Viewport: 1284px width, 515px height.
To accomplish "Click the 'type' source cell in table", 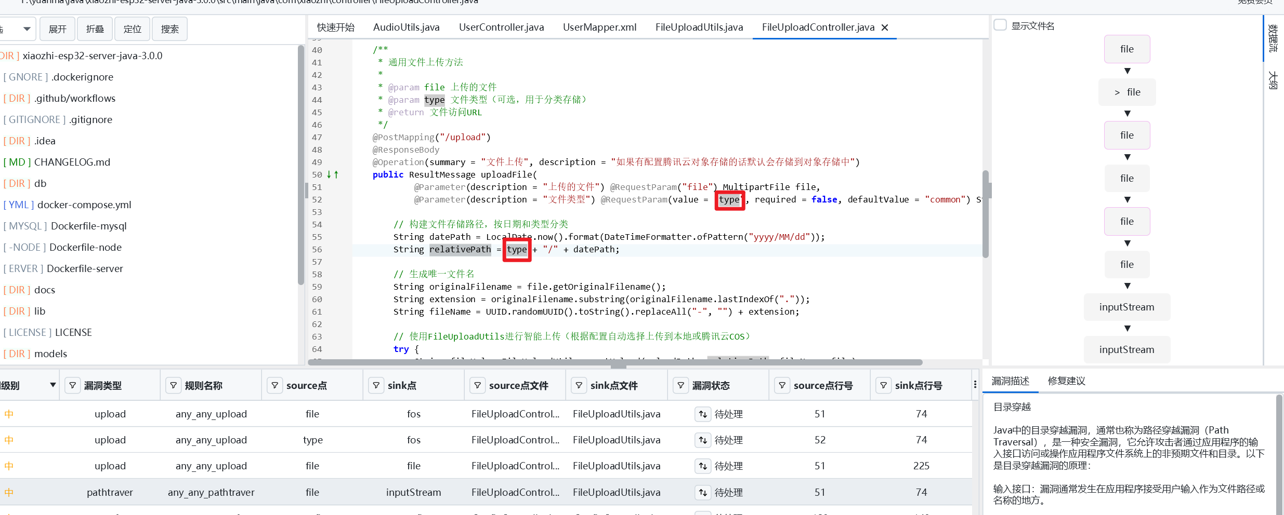I will 313,440.
